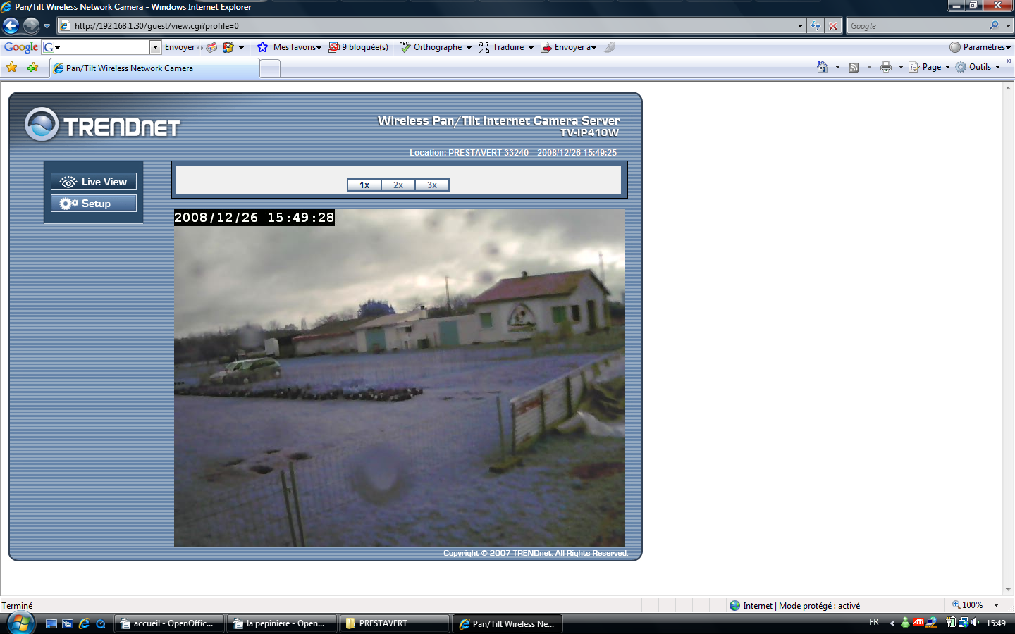Stop loading with the red X icon

(x=833, y=26)
